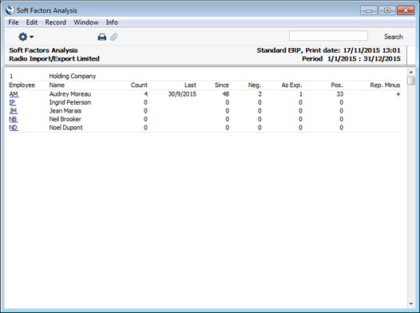Open the Edit menu
The width and height of the screenshot is (420, 313).
32,22
